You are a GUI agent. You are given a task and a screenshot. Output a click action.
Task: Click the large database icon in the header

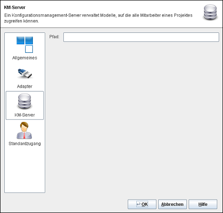click(x=210, y=12)
